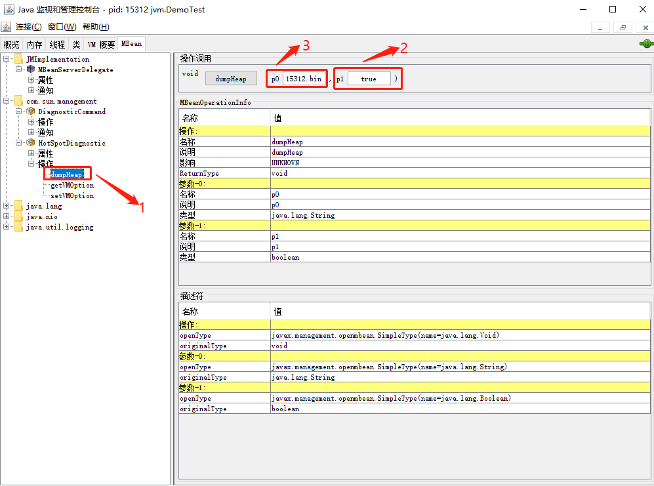
Task: Collapse the MBeanServerDelegate node
Action: [x=19, y=70]
